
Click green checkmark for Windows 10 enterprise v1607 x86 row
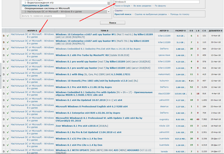(x=8, y=42)
